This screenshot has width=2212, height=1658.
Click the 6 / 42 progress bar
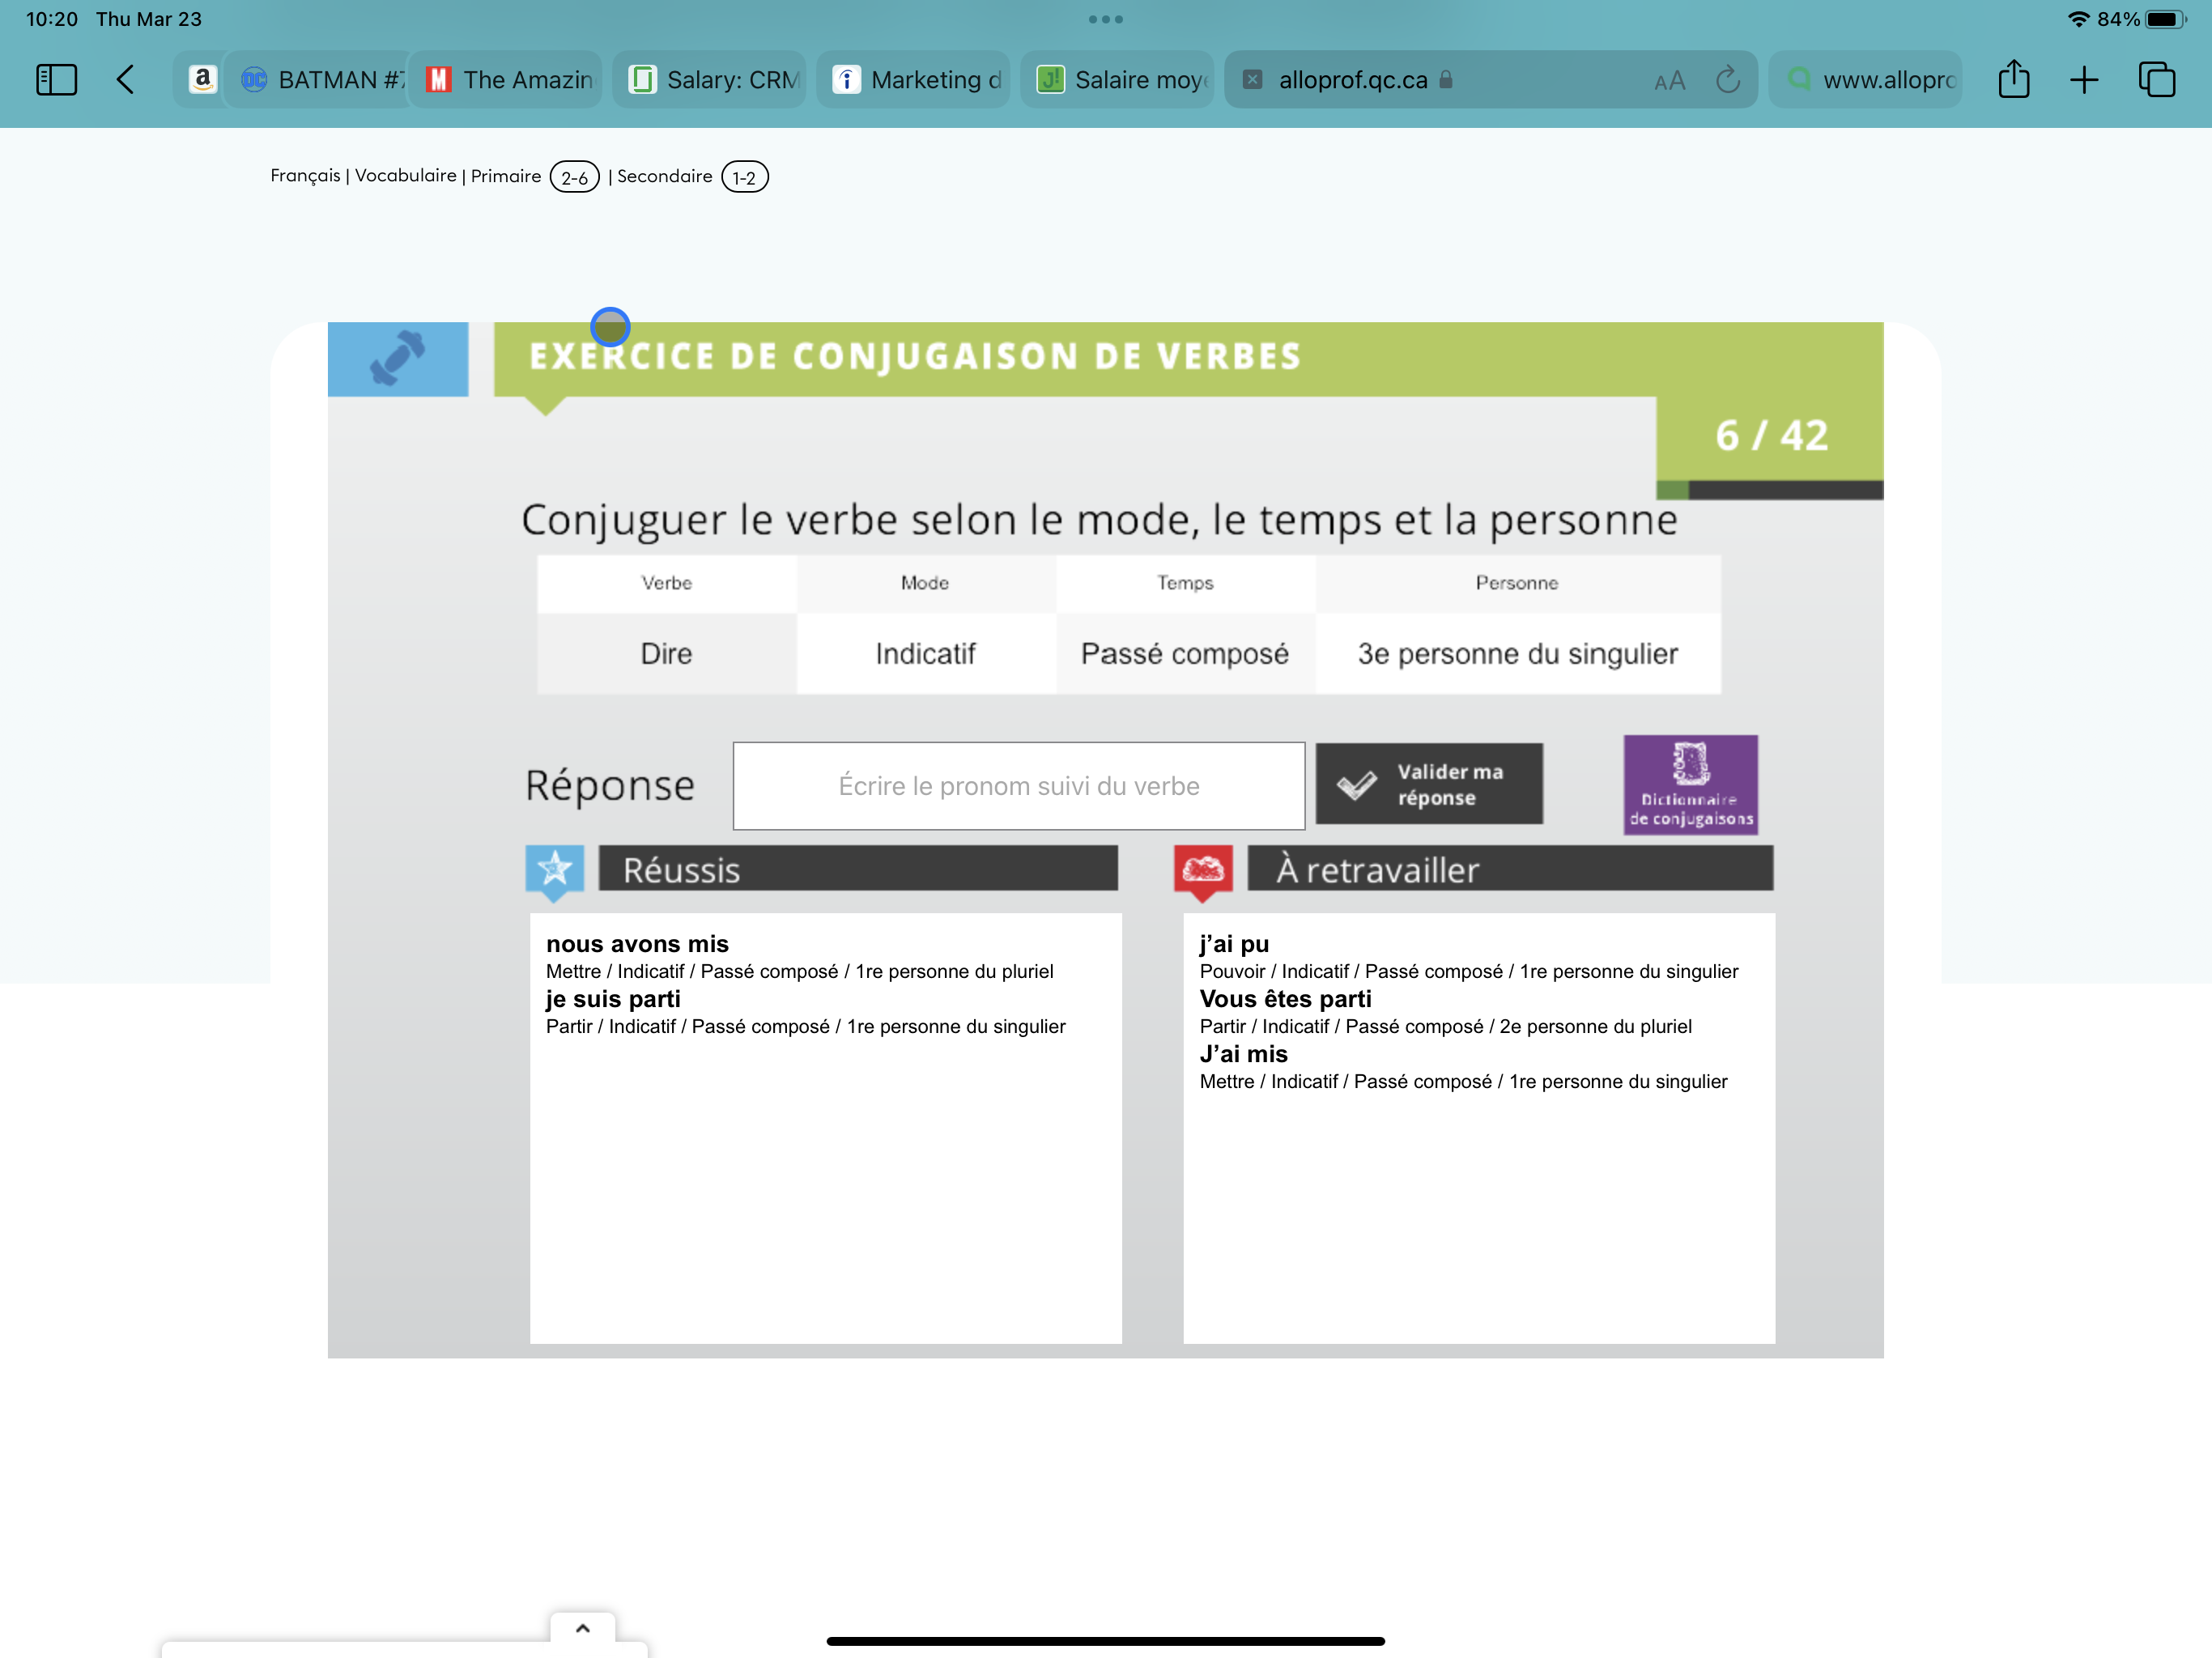[x=1769, y=490]
